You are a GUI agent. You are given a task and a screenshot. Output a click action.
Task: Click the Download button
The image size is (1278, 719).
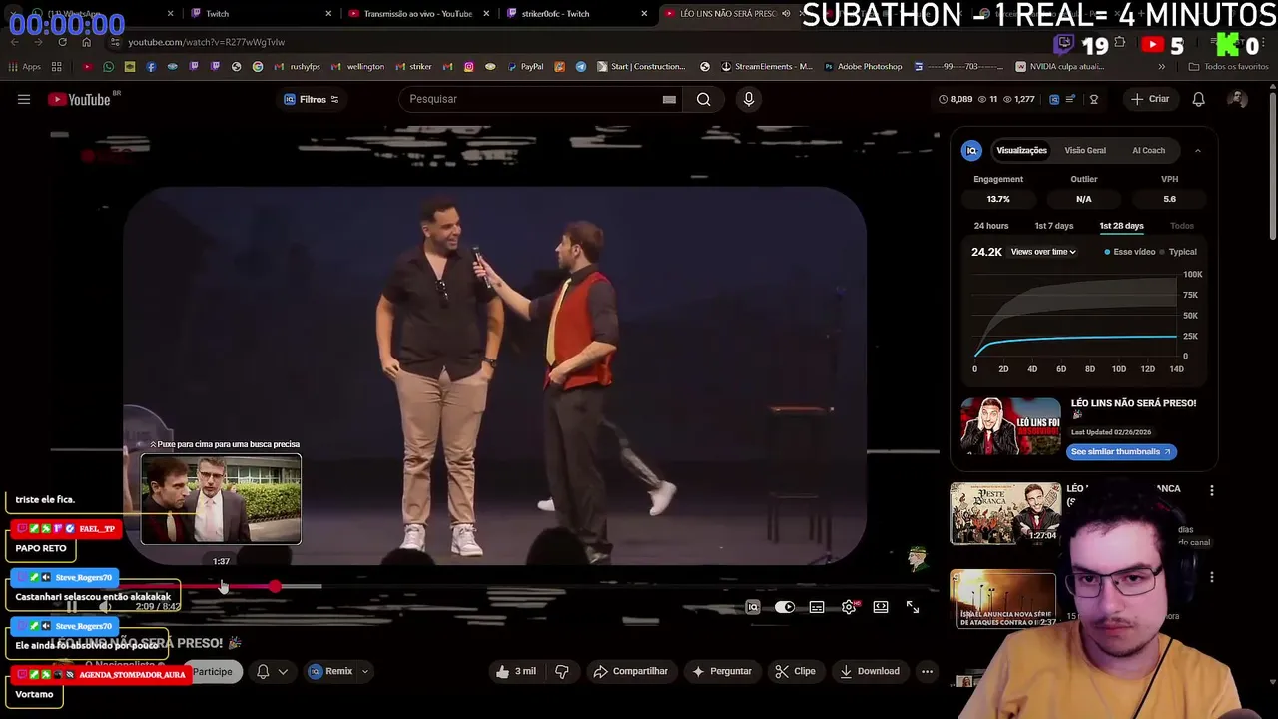[869, 672]
